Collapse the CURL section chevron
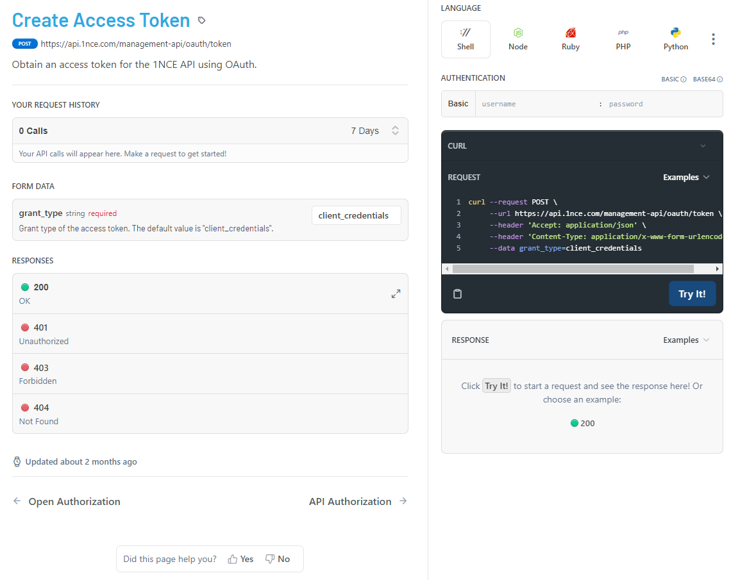The image size is (731, 580). point(703,146)
